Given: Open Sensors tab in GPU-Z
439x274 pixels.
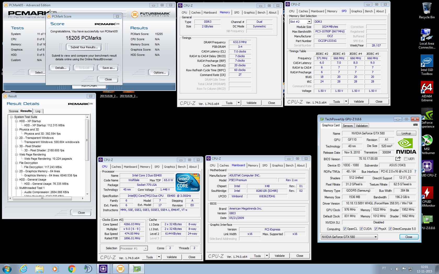Looking at the screenshot, I should pos(348,126).
